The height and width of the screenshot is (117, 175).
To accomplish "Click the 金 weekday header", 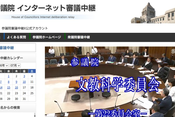I will tap(24, 71).
